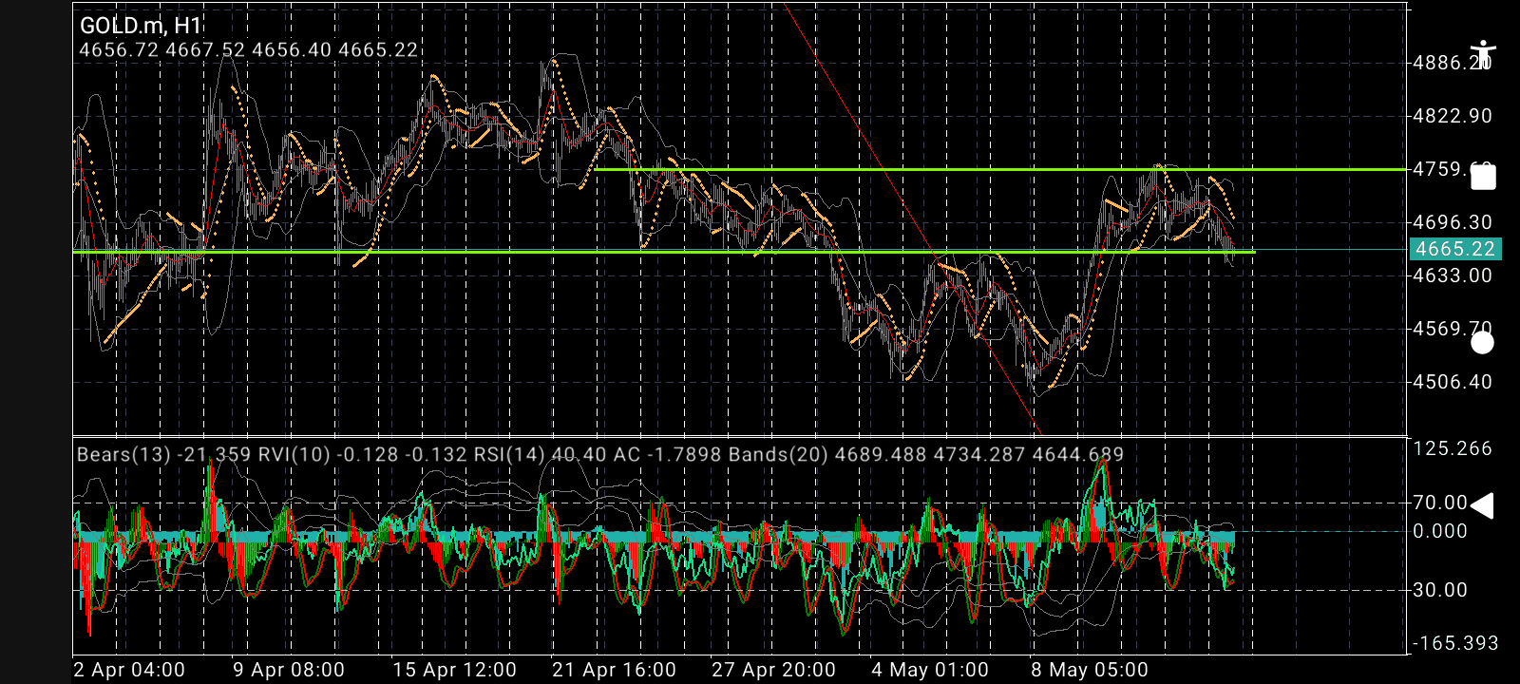
Task: Tap the teal current price tag 4665.22
Action: click(x=1454, y=249)
